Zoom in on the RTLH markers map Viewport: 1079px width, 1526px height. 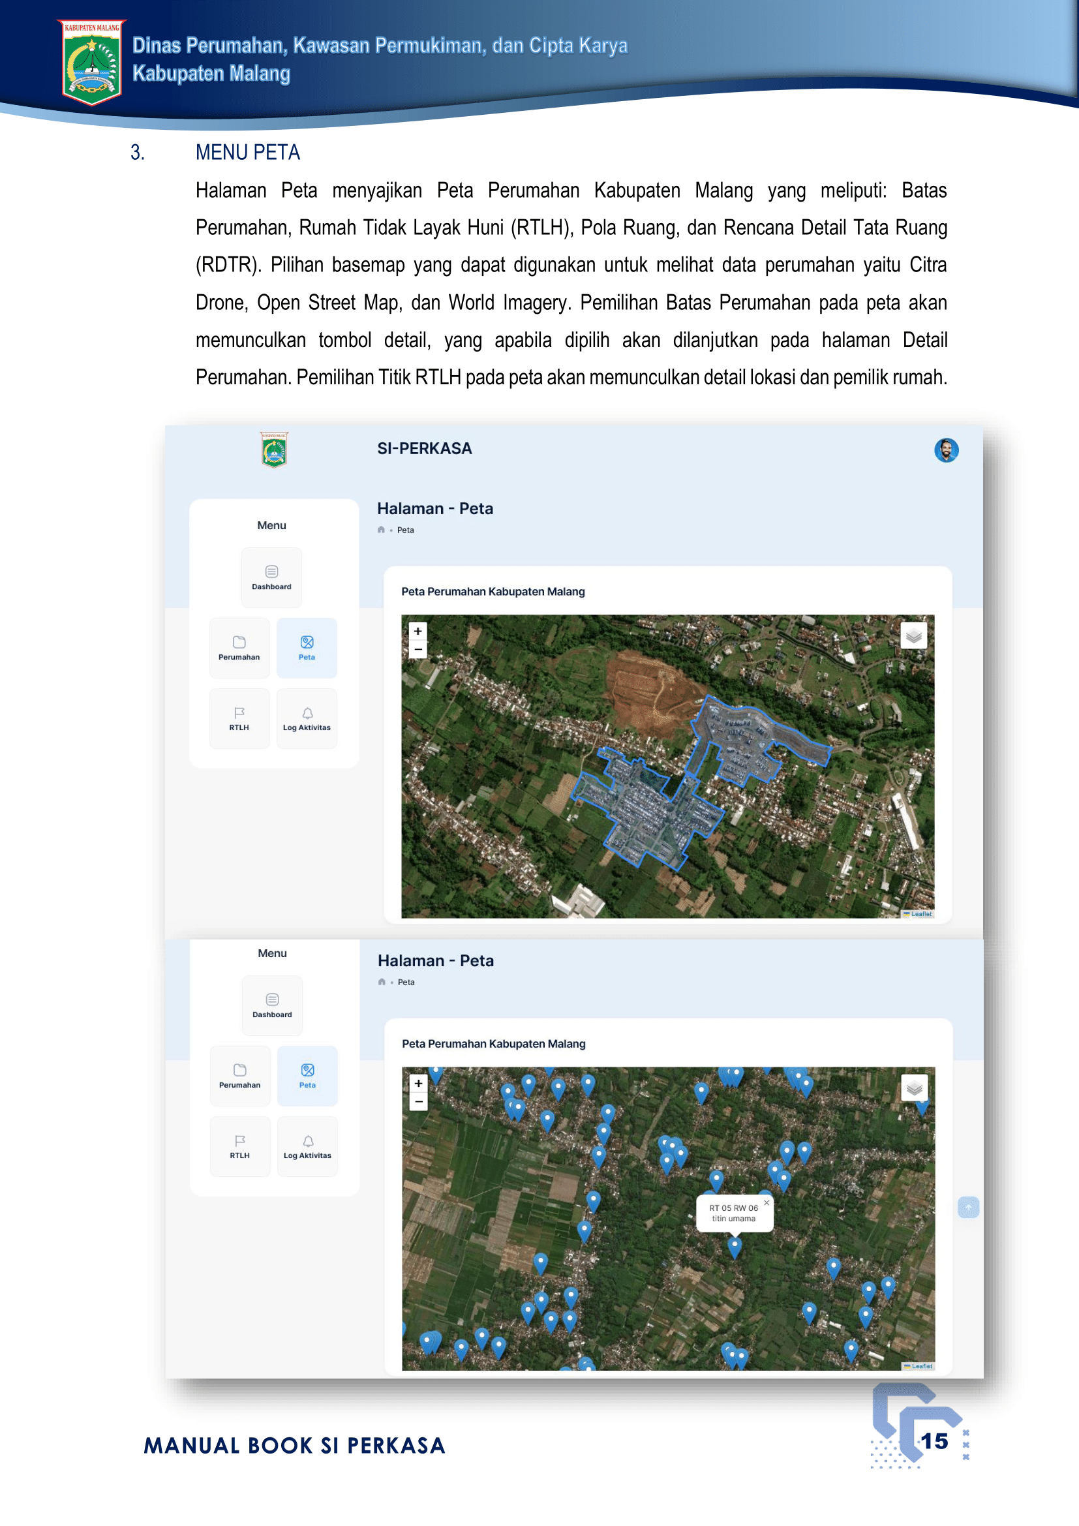coord(418,1083)
